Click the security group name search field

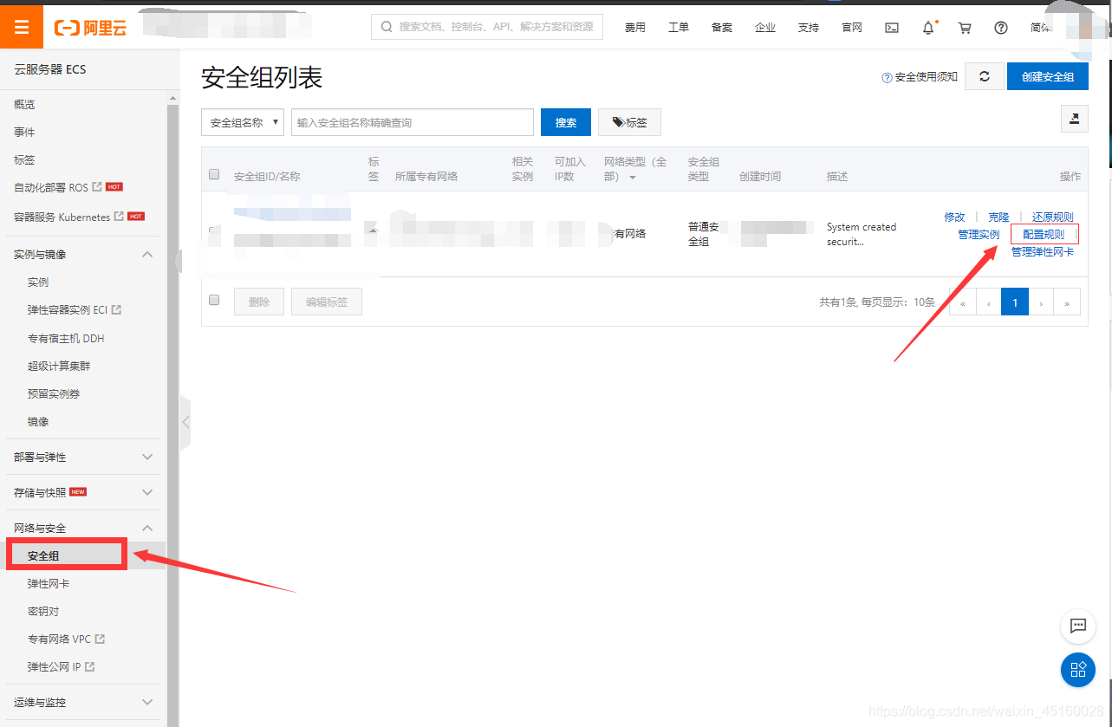413,122
